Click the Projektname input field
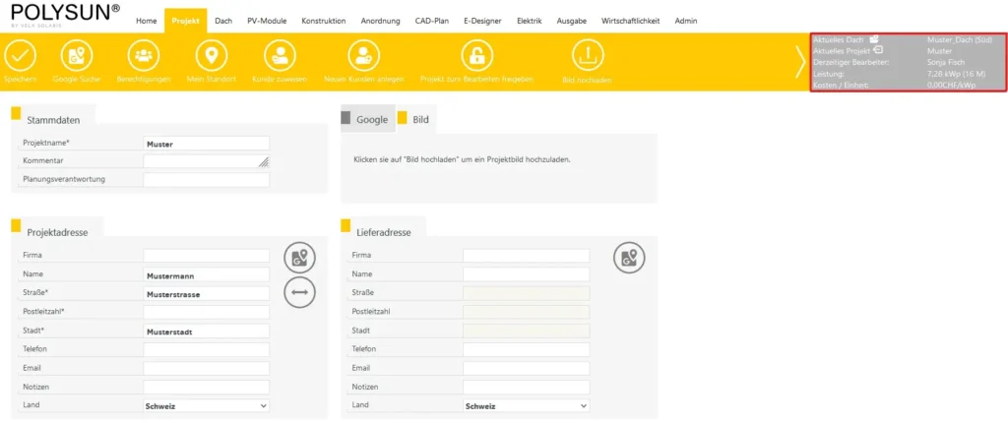Screen dimensions: 1008x423 click(x=206, y=144)
